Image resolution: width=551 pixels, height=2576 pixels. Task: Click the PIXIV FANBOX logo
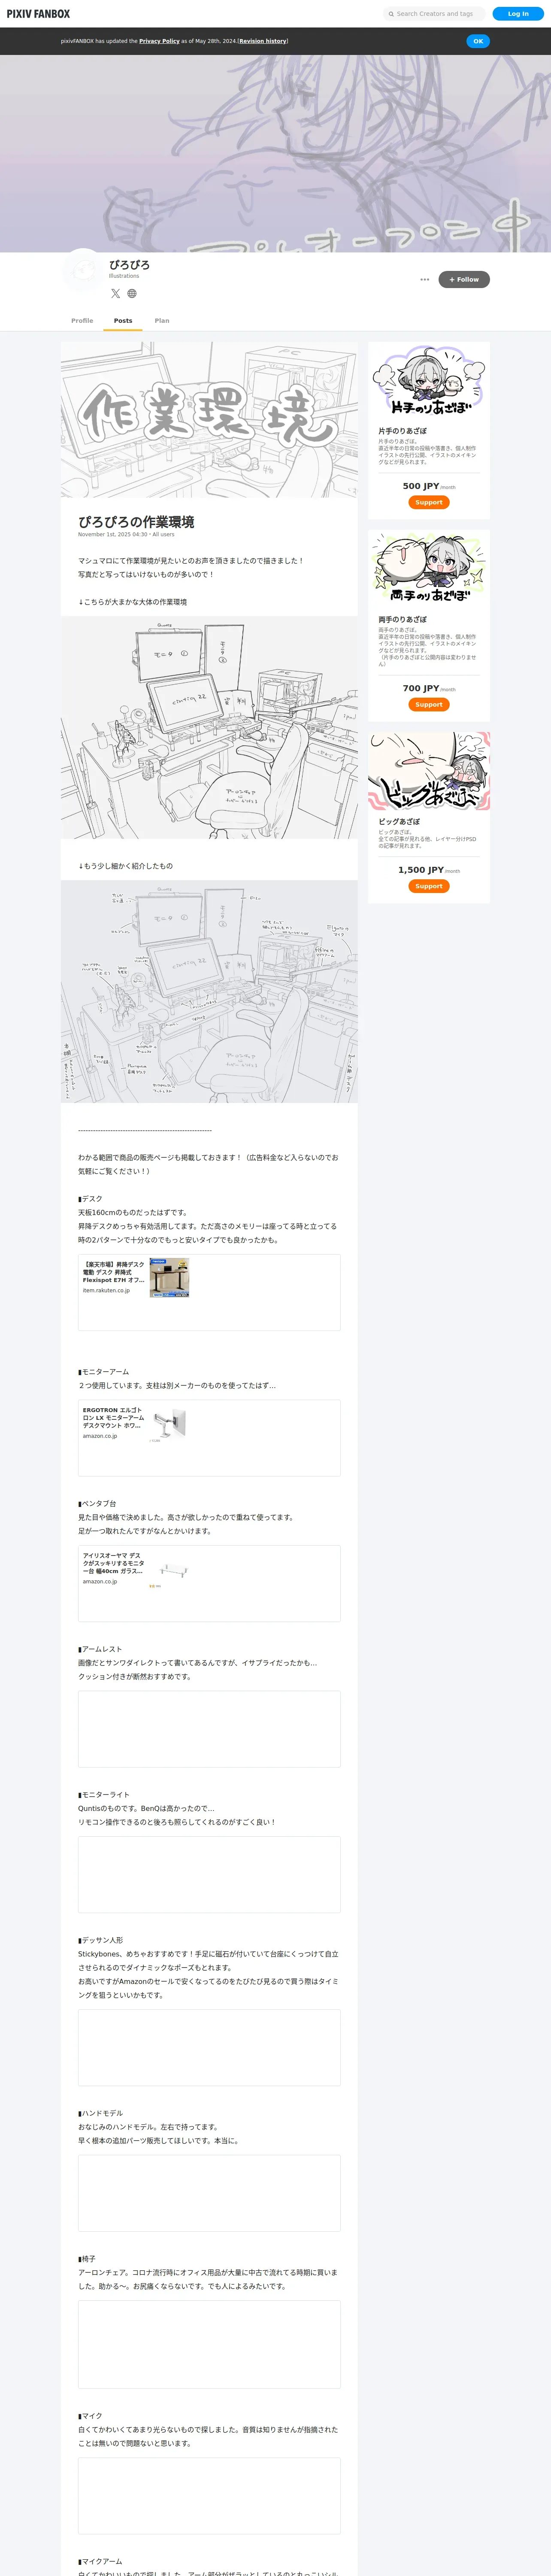tap(38, 14)
